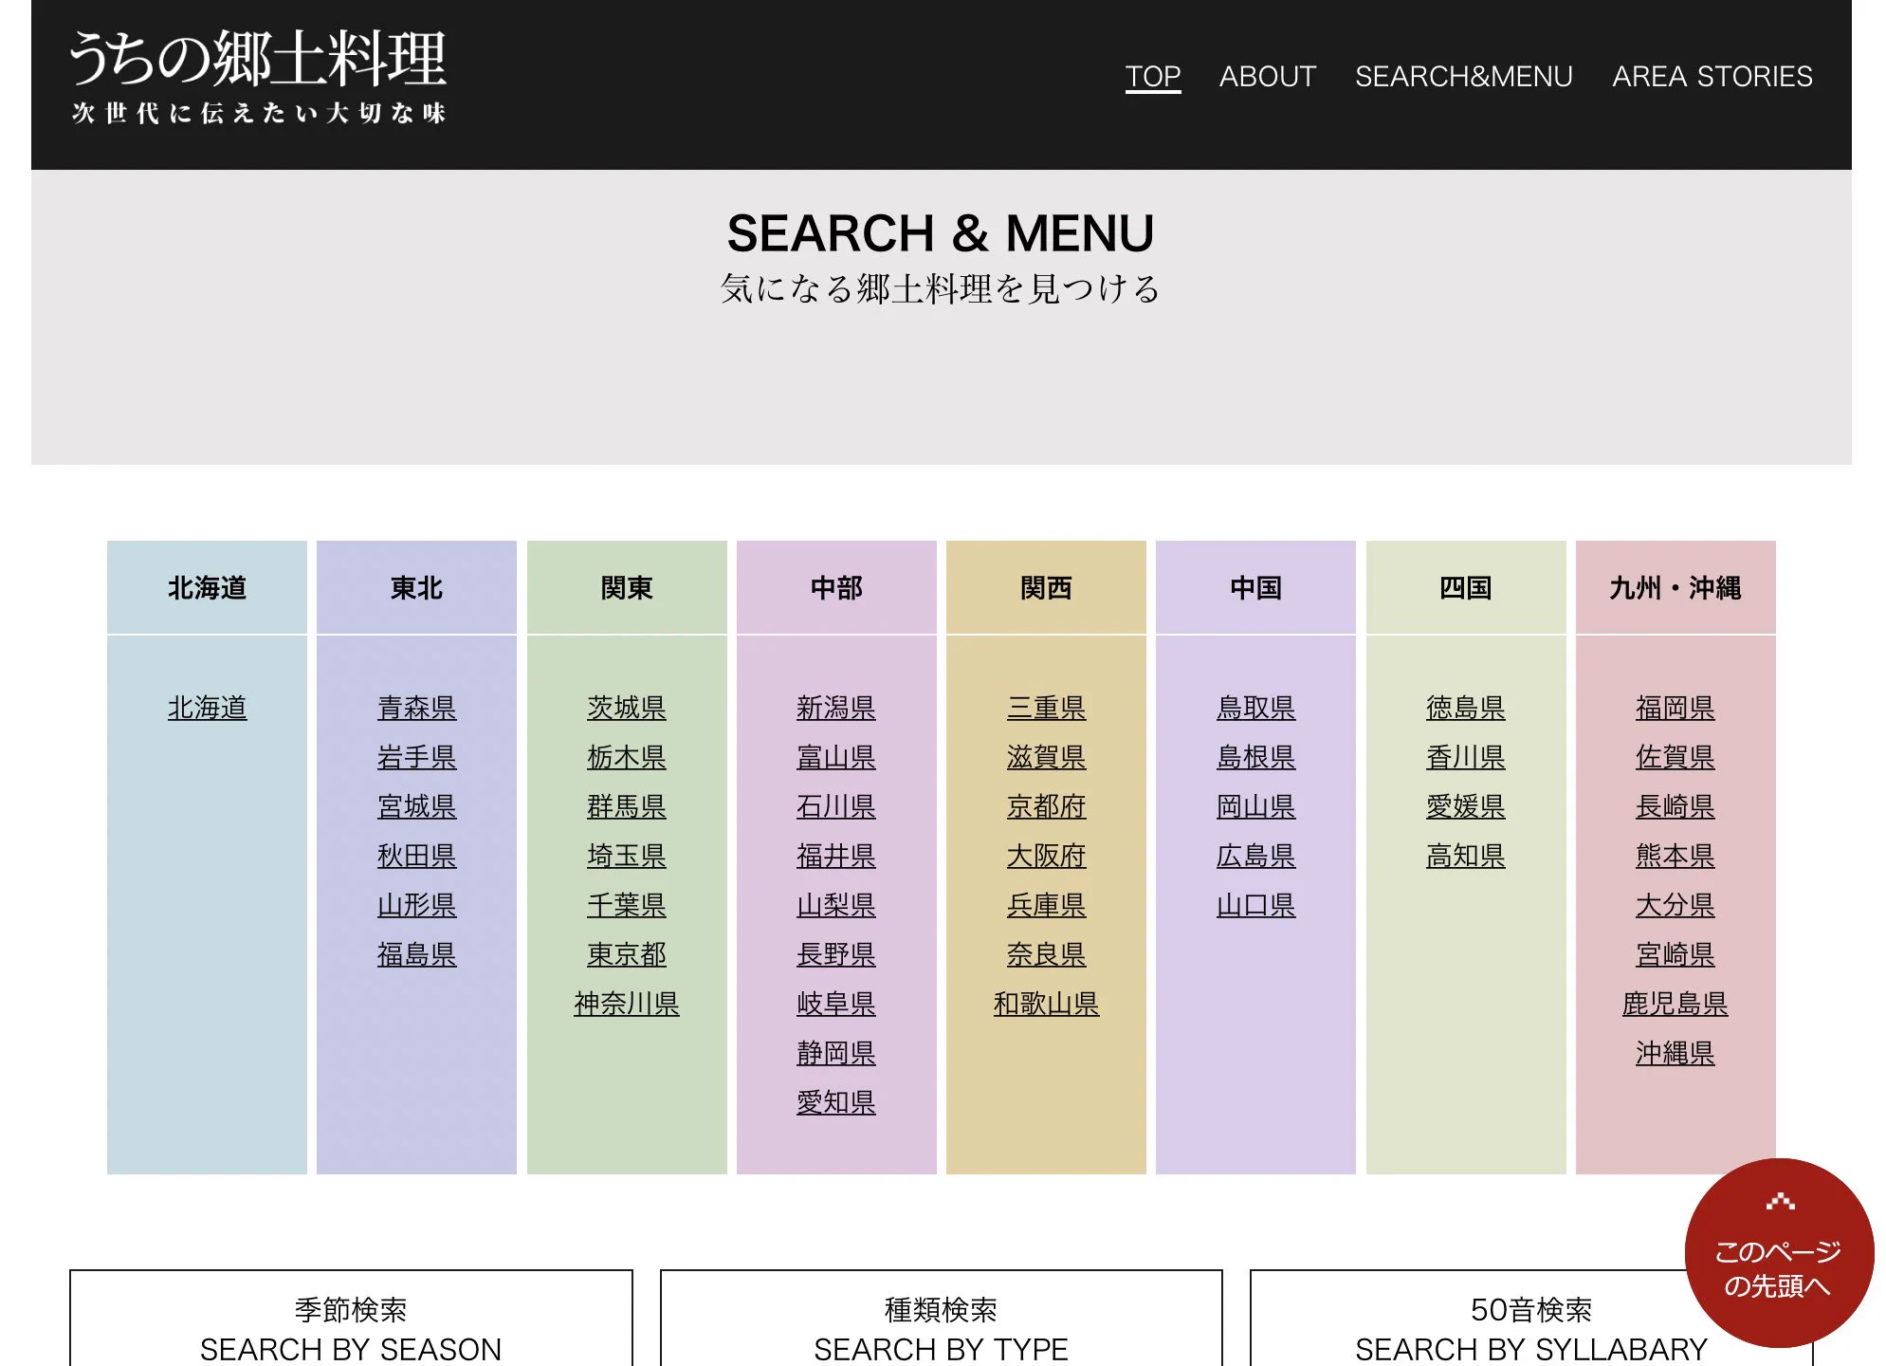Open the 沖縄県 prefecture link
Image resolution: width=1886 pixels, height=1366 pixels.
[x=1675, y=1053]
